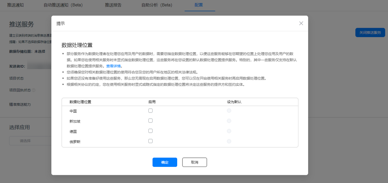
Task: Switch to 推送通知 tab
Action: (x=16, y=5)
